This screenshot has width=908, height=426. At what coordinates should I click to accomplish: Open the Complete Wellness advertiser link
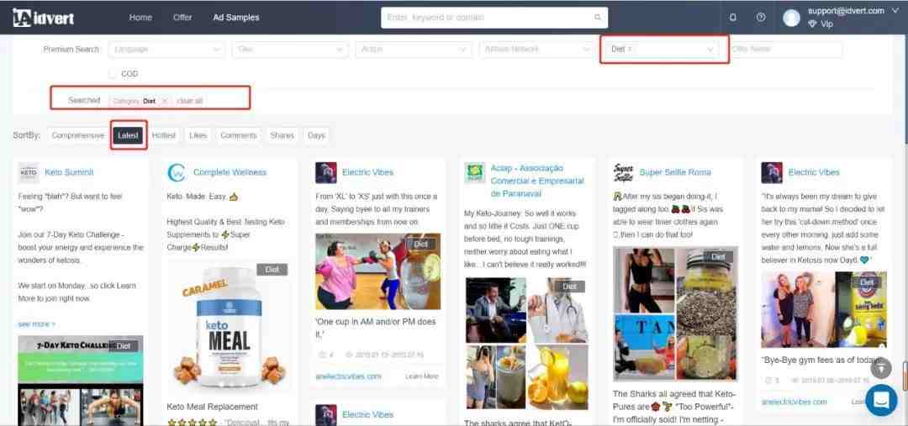(x=230, y=172)
